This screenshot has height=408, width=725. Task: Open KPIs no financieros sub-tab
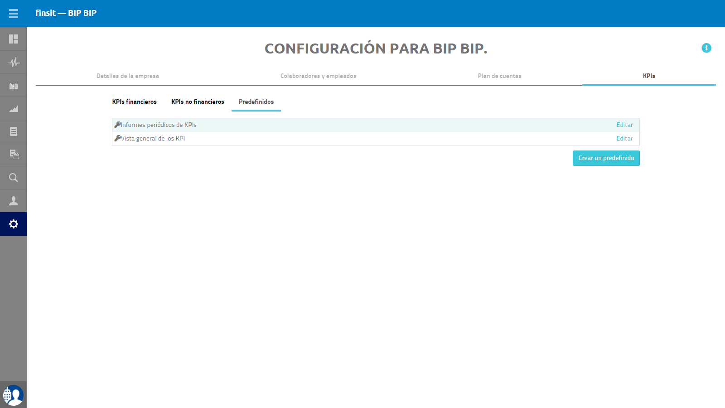click(198, 102)
